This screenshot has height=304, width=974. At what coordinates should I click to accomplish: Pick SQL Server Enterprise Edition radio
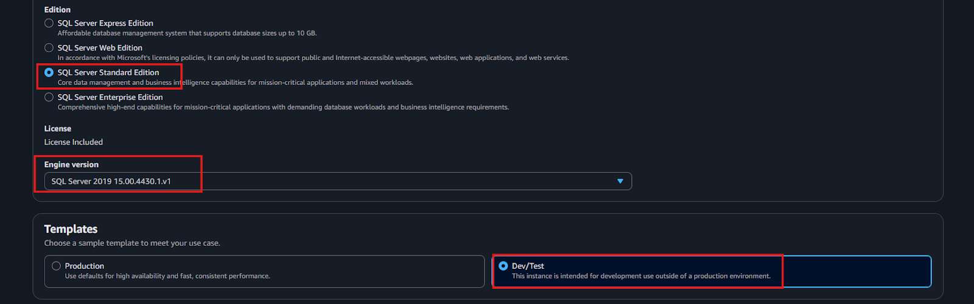(x=49, y=97)
